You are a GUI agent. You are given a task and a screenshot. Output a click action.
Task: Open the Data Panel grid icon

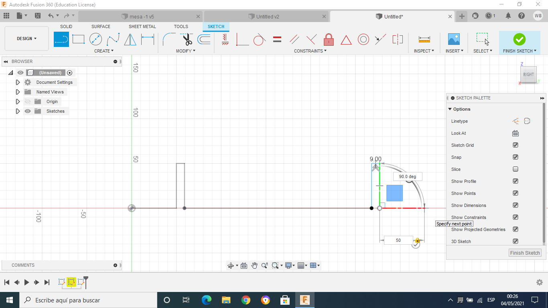click(x=6, y=16)
